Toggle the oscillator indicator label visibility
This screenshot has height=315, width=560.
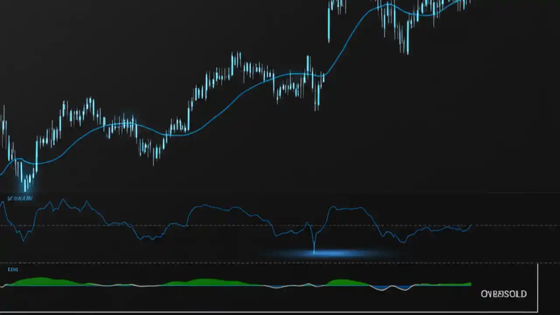(x=20, y=198)
